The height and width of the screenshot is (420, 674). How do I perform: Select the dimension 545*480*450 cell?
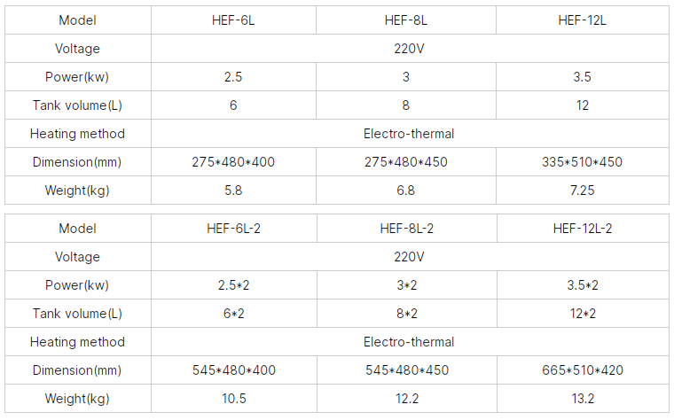(x=407, y=370)
